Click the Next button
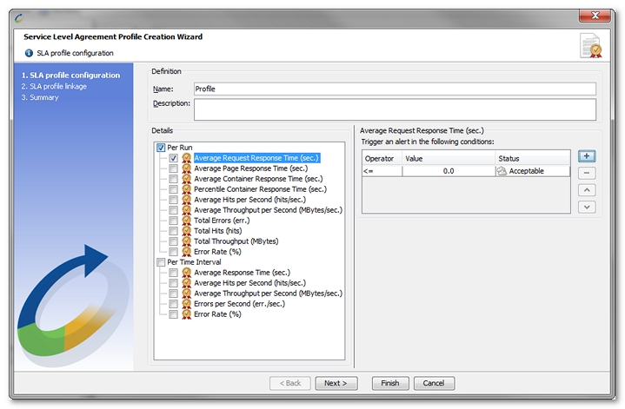The width and height of the screenshot is (625, 409). 336,383
